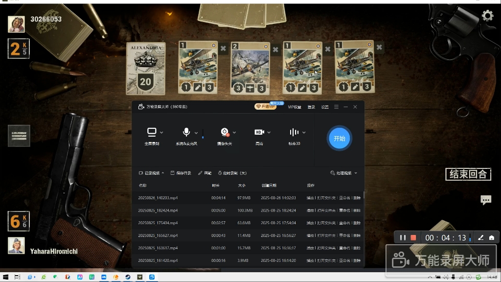Click the grey menu panel icon on left edge
Screen dimensions: 501x282
click(19, 136)
